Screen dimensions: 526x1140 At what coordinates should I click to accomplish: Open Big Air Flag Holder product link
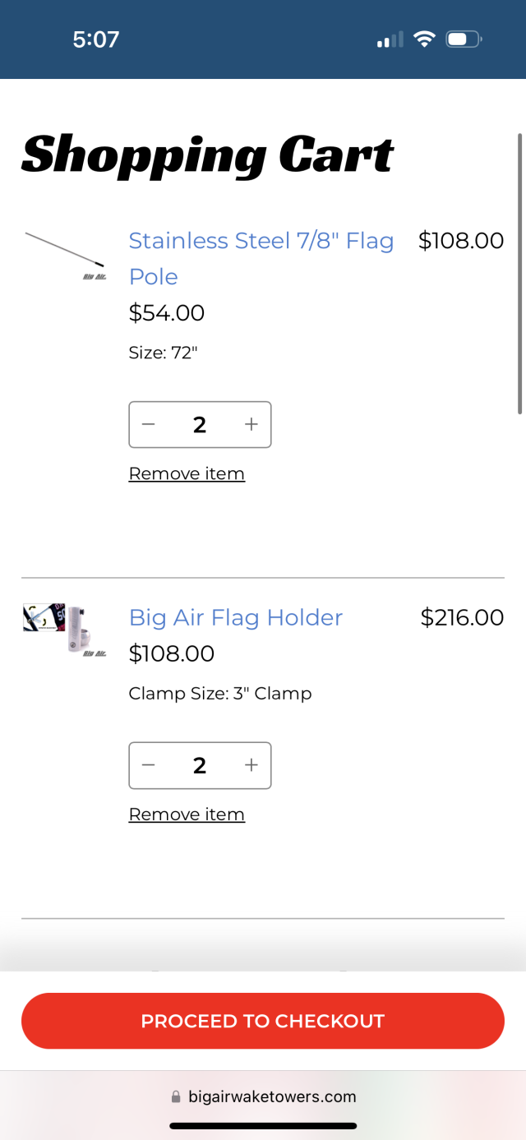click(236, 617)
